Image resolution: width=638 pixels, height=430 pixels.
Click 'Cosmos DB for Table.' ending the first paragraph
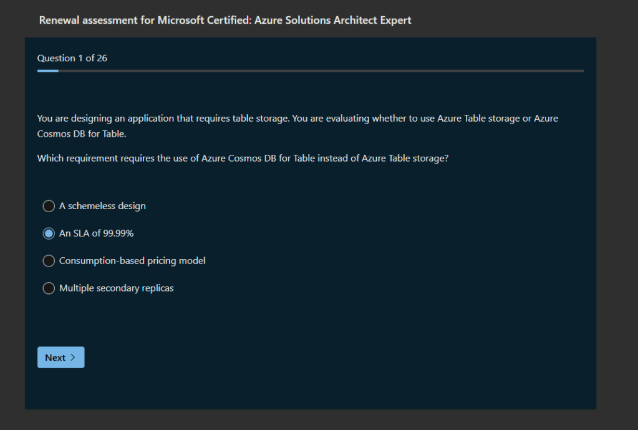click(x=82, y=134)
